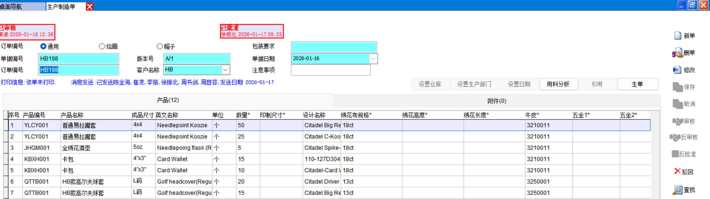Expand the 客户名称 dropdown
The width and height of the screenshot is (710, 199).
[x=225, y=70]
